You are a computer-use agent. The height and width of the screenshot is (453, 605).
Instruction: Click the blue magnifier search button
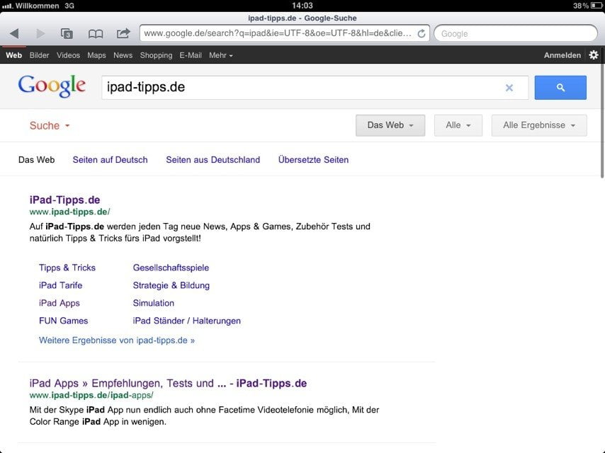[560, 88]
